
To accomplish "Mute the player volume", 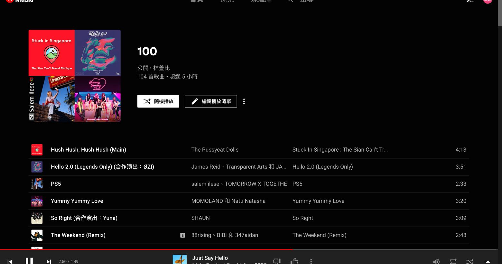I will pos(436,261).
